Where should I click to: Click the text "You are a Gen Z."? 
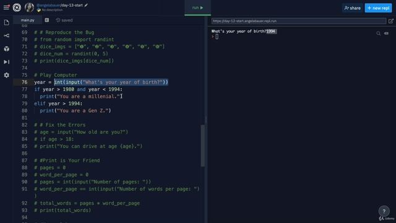coord(82,111)
